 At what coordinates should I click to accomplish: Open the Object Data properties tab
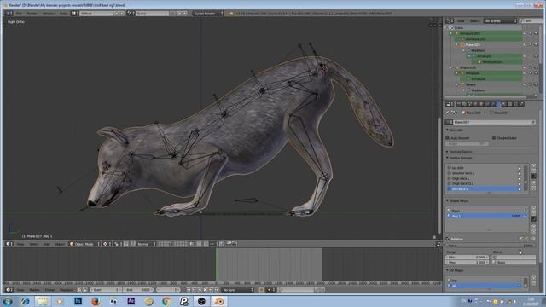coord(498,104)
